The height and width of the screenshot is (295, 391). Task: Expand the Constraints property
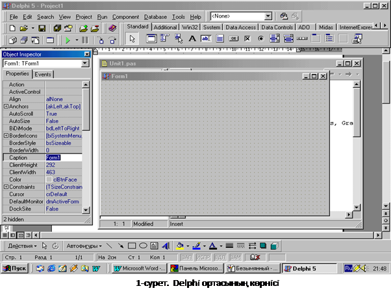point(6,187)
